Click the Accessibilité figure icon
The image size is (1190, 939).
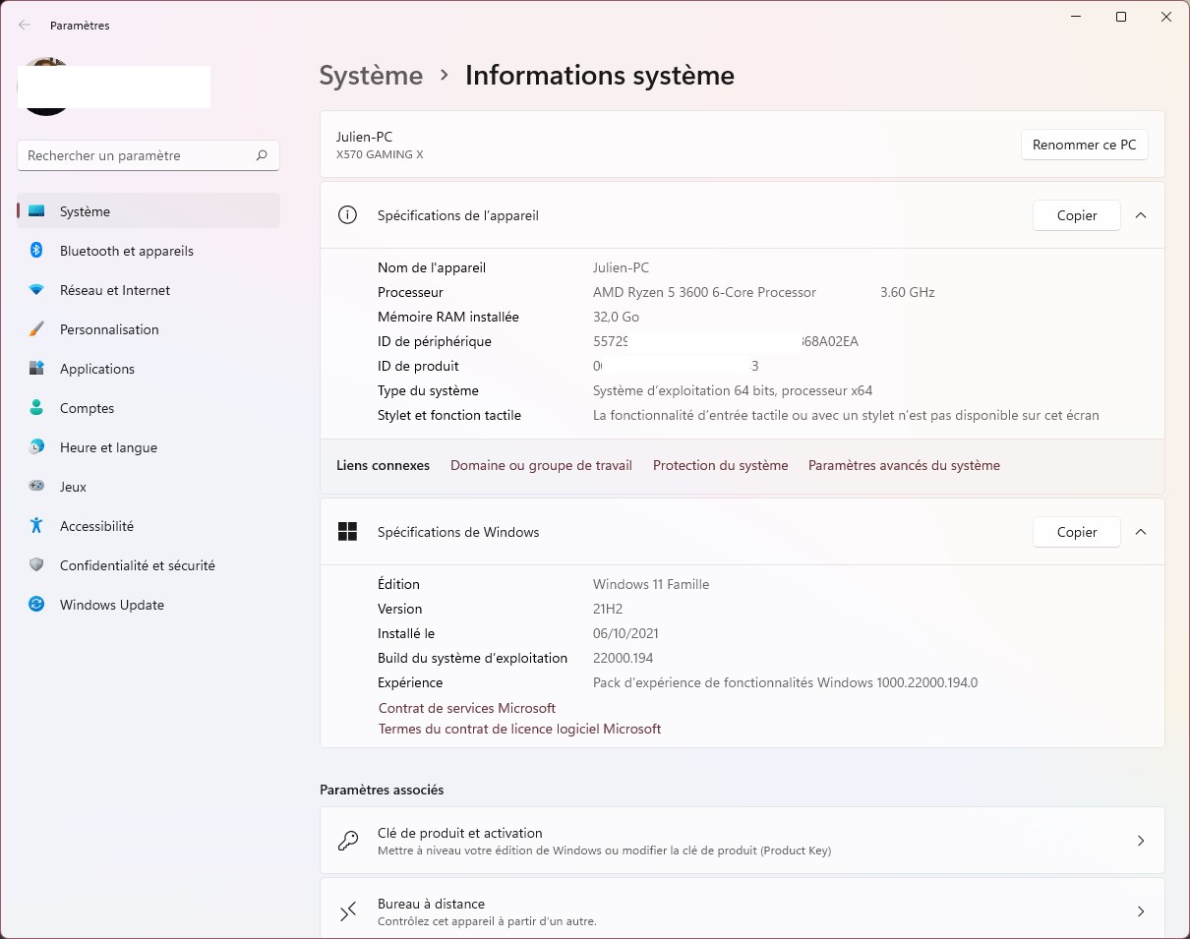(36, 526)
